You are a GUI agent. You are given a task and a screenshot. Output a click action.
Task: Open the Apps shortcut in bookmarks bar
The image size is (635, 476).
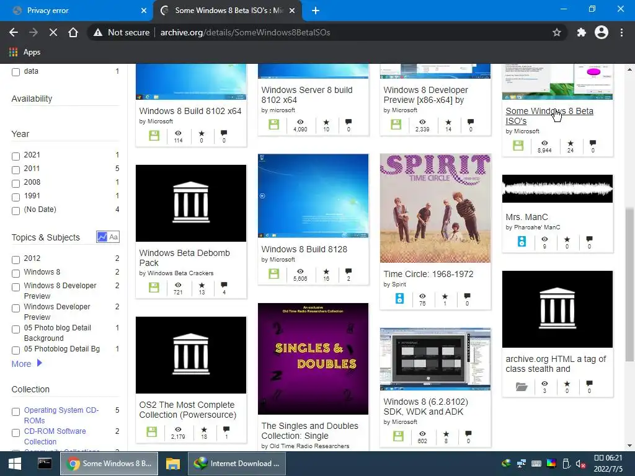(x=25, y=52)
